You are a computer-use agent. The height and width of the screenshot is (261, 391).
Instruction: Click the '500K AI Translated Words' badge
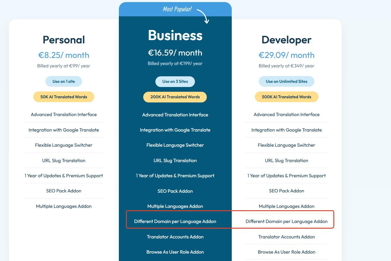[286, 97]
